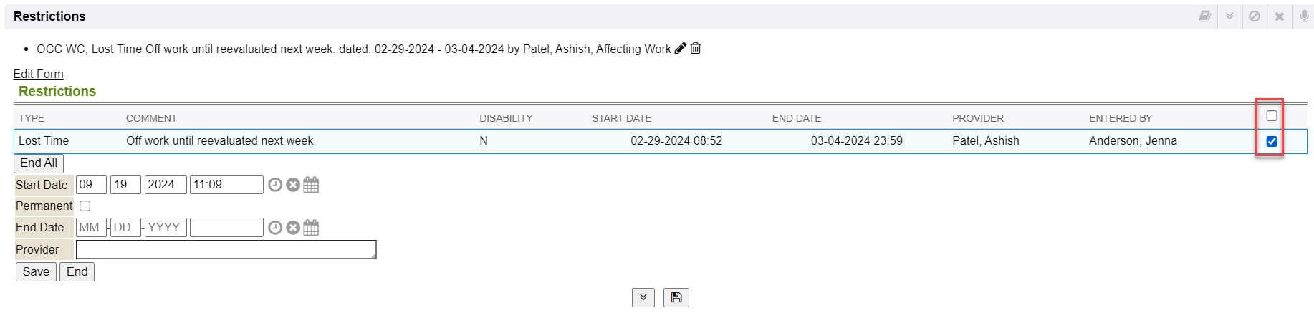1314x313 pixels.
Task: Click the prohibition circle icon in header
Action: [1255, 16]
